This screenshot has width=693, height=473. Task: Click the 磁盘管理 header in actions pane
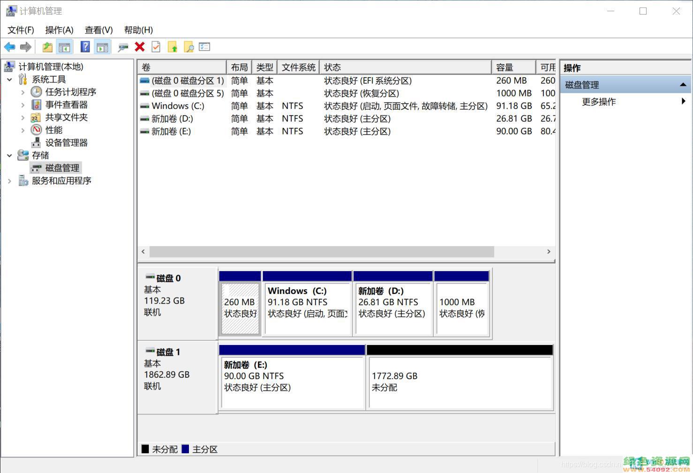point(625,85)
